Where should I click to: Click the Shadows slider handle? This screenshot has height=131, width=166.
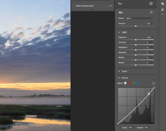point(136,55)
